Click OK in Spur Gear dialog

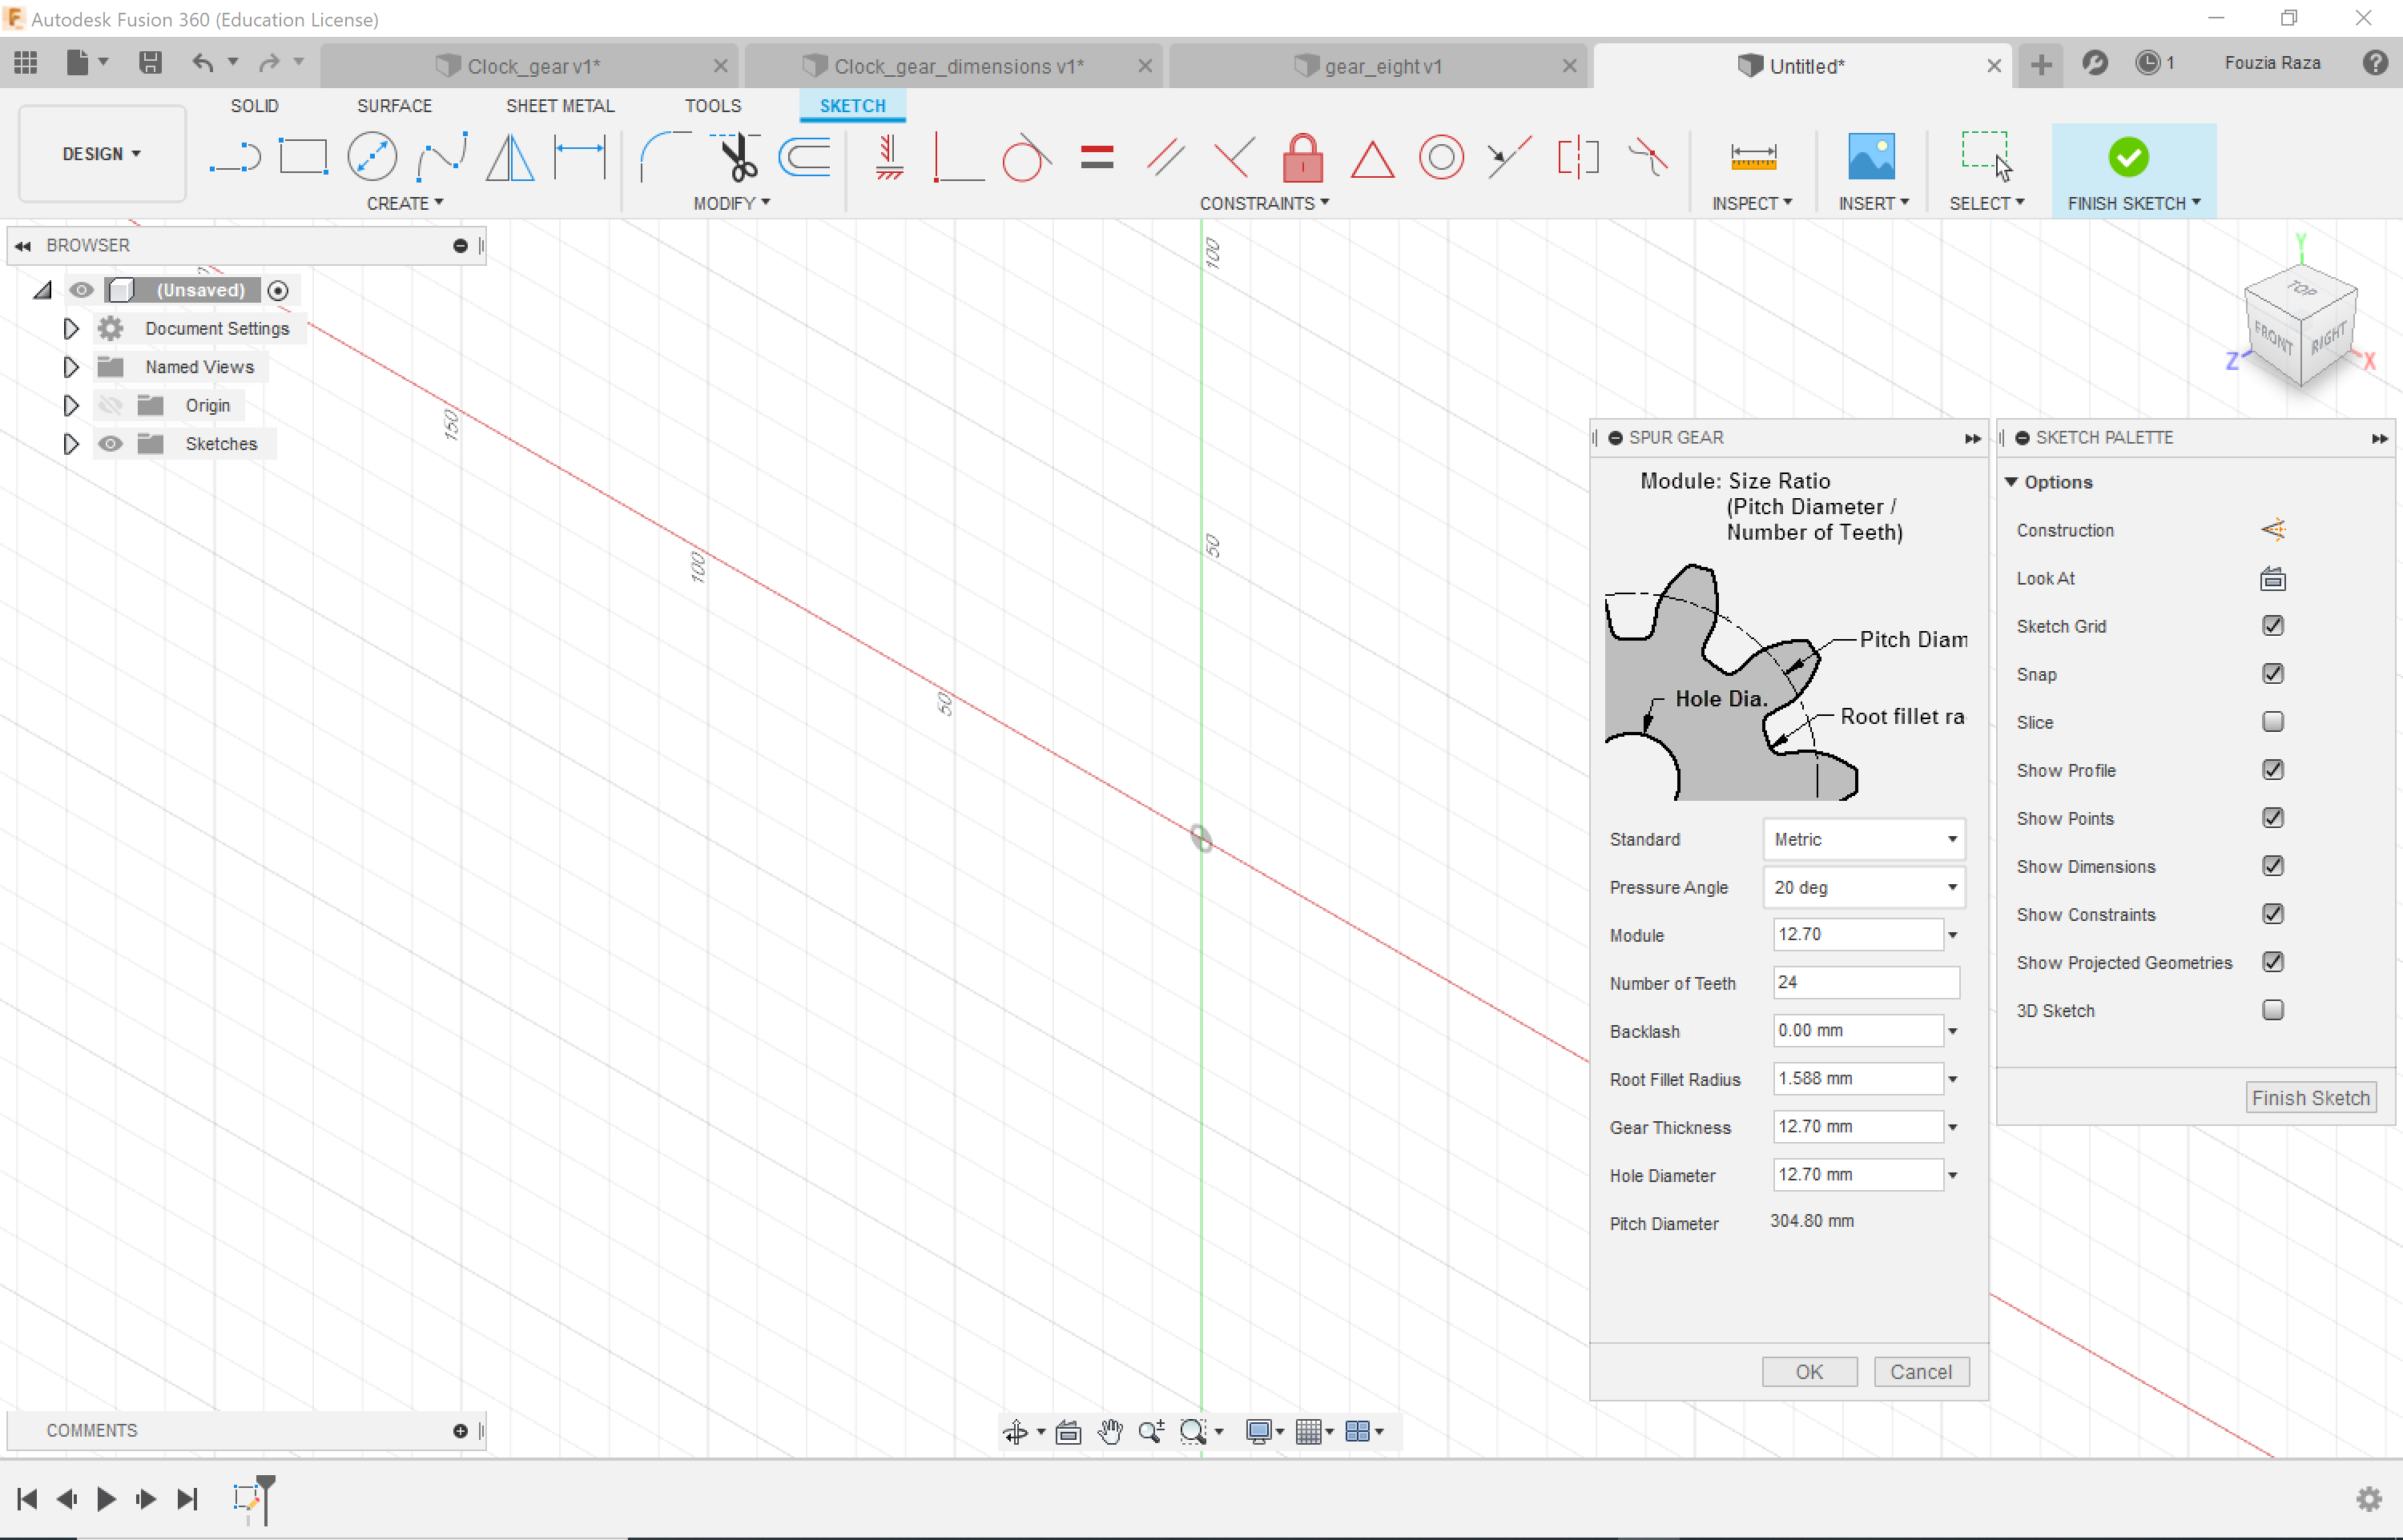coord(1809,1372)
